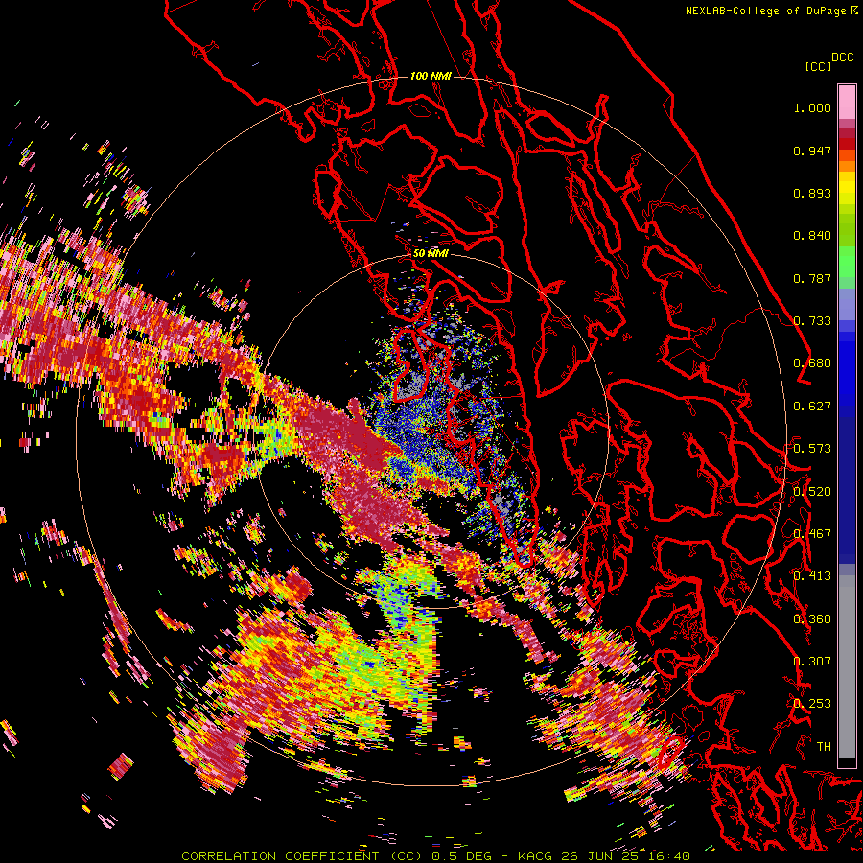Select the 0.467 color scale value

[812, 533]
